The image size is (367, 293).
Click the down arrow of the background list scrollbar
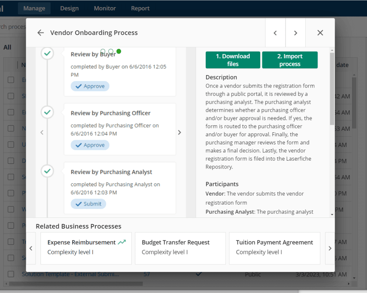point(354,278)
